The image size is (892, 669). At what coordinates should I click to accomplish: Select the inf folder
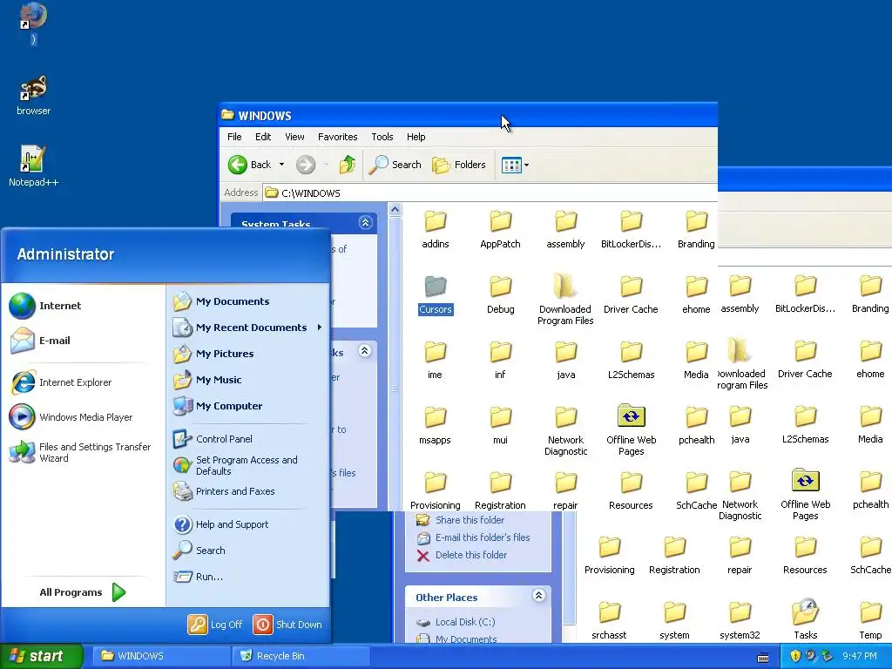[500, 361]
